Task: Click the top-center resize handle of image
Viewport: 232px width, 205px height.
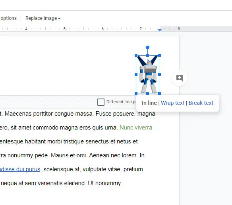Action: pyautogui.click(x=147, y=56)
